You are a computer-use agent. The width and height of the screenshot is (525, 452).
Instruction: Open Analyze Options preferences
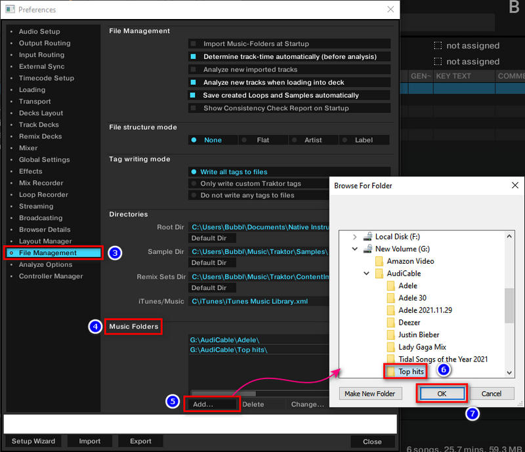(x=45, y=264)
